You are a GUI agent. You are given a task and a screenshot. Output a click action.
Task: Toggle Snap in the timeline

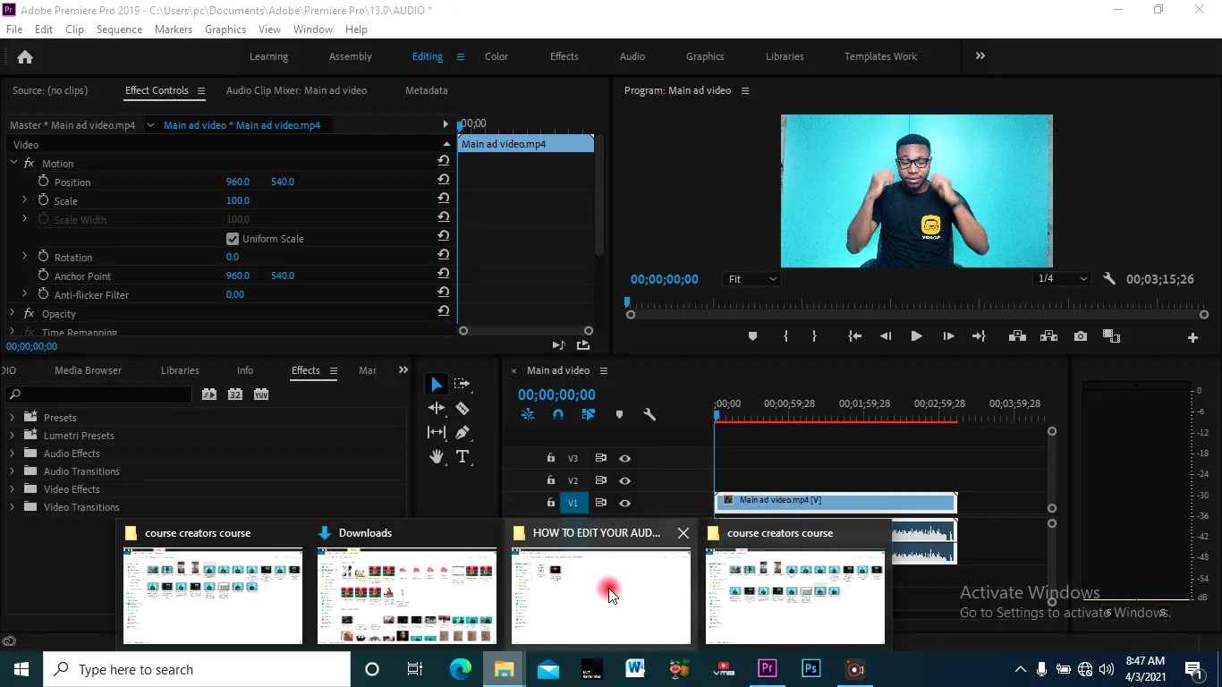(558, 414)
